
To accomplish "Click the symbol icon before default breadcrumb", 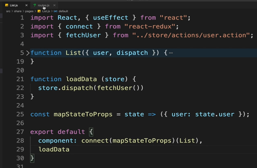I will click(56, 11).
